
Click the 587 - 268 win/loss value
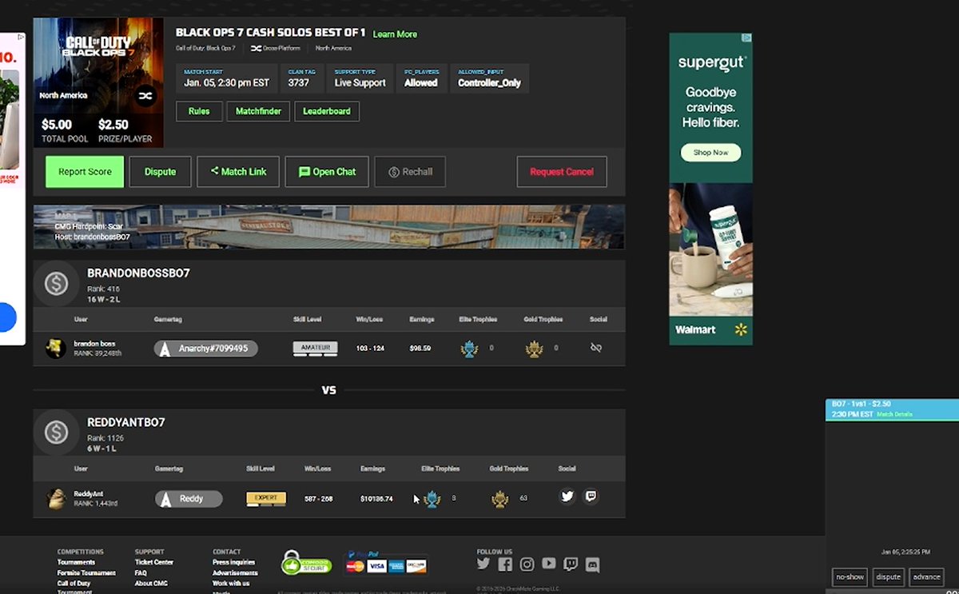click(318, 499)
